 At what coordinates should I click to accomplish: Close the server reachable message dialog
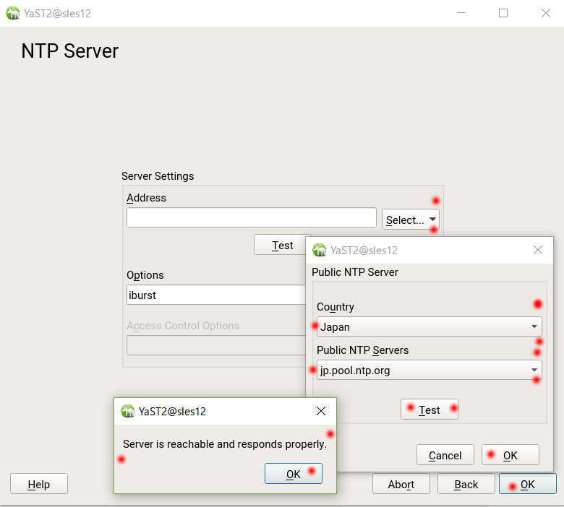coord(321,411)
